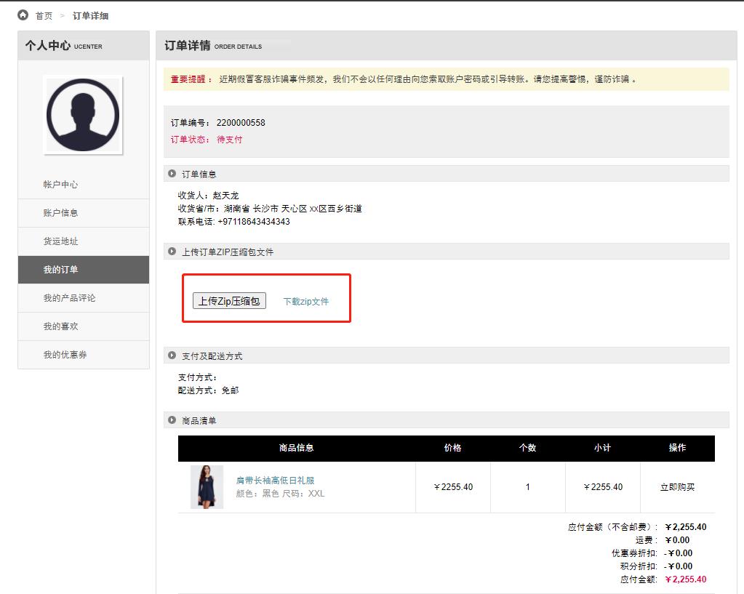
Task: Open the dress product thumbnail image
Action: point(207,487)
